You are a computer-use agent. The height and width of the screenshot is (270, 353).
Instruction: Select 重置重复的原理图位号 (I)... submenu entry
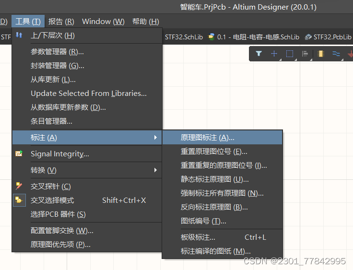click(222, 165)
